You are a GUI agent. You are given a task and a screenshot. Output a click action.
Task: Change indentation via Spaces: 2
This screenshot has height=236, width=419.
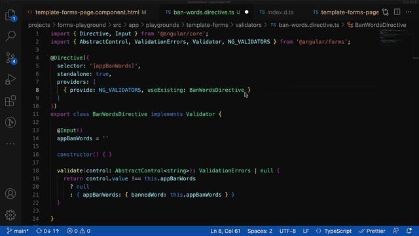point(260,231)
